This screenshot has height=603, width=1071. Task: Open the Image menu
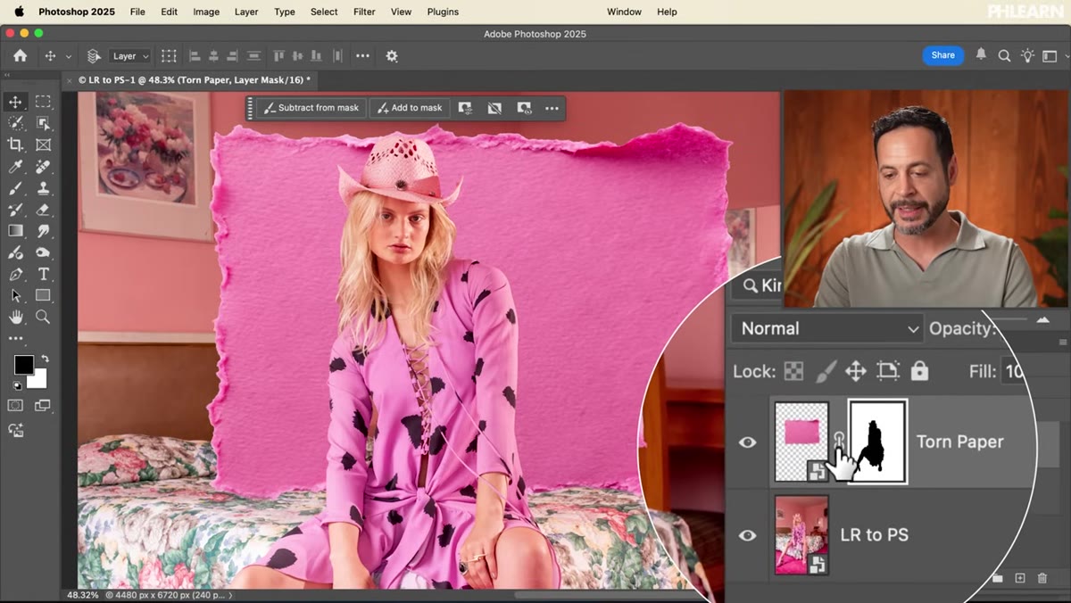pos(206,12)
